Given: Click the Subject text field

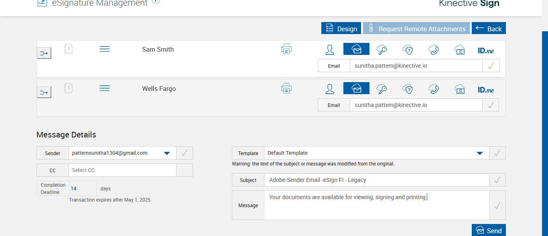Looking at the screenshot, I should click(376, 180).
